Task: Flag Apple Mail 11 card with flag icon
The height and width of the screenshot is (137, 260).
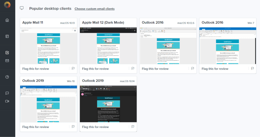Action: coord(73,68)
